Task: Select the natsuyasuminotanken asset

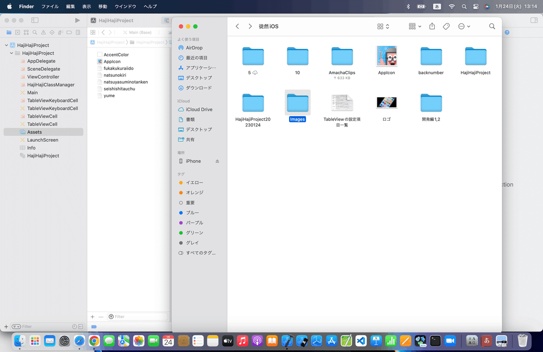Action: click(x=126, y=82)
